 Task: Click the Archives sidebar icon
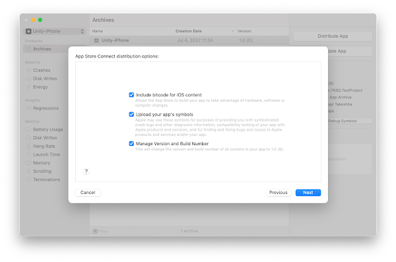[x=28, y=49]
